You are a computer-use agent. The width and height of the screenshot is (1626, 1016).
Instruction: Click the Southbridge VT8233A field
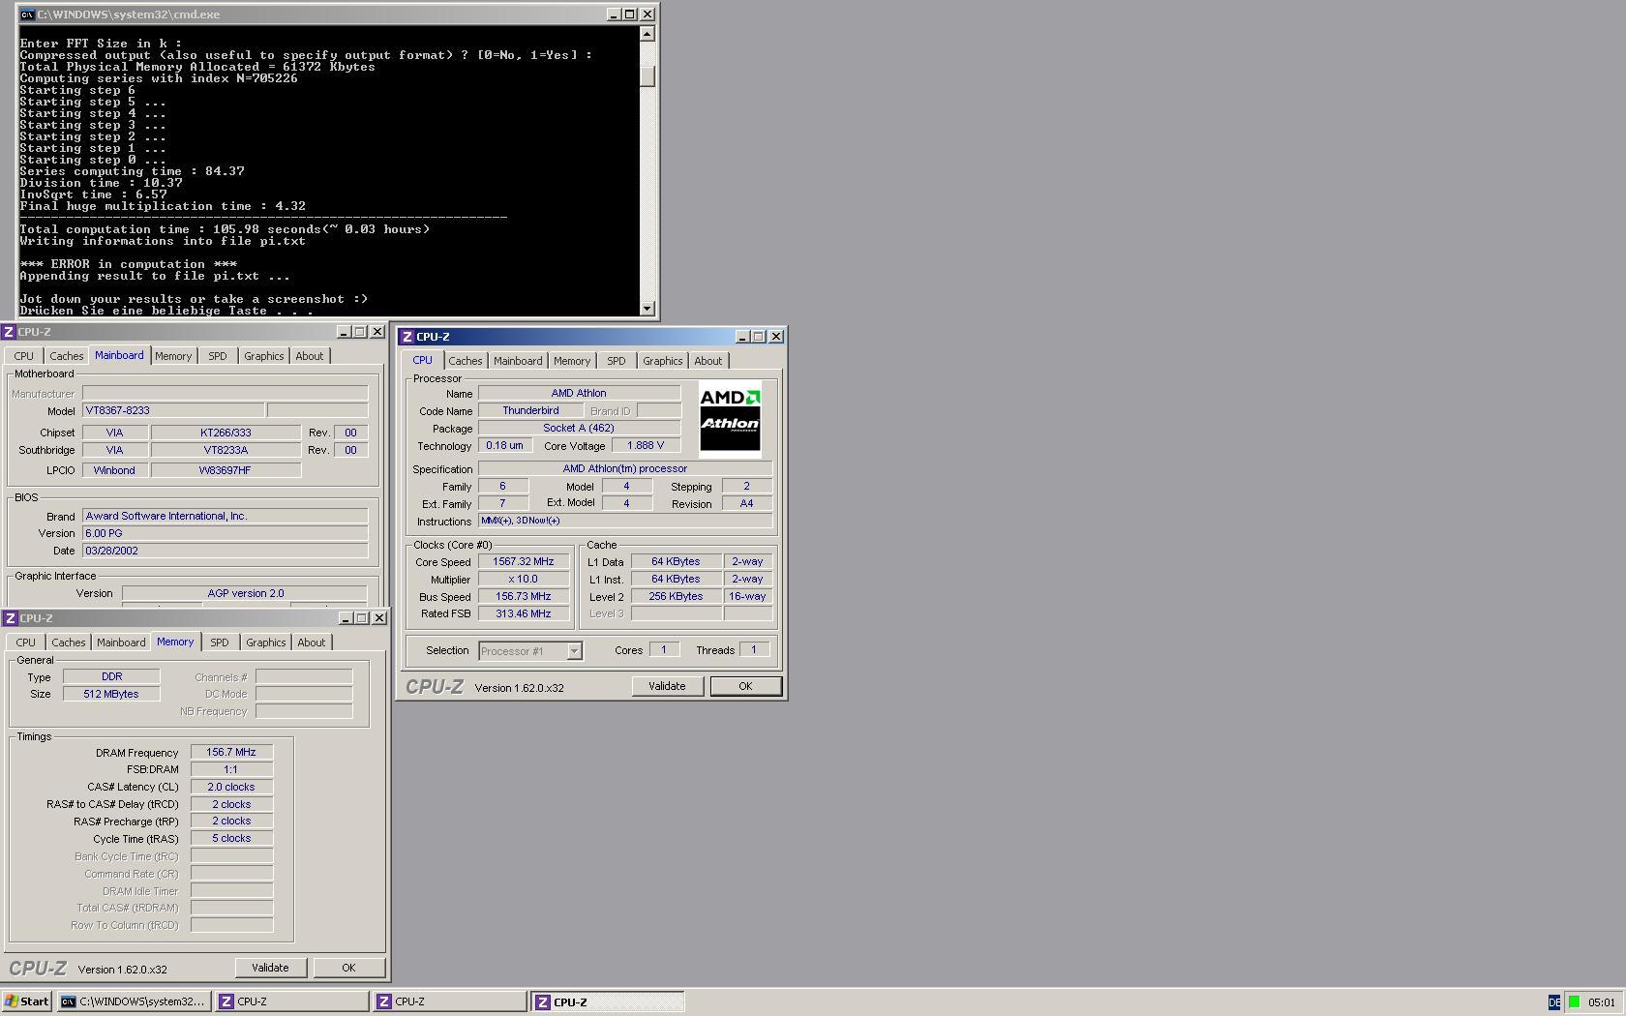tap(226, 450)
